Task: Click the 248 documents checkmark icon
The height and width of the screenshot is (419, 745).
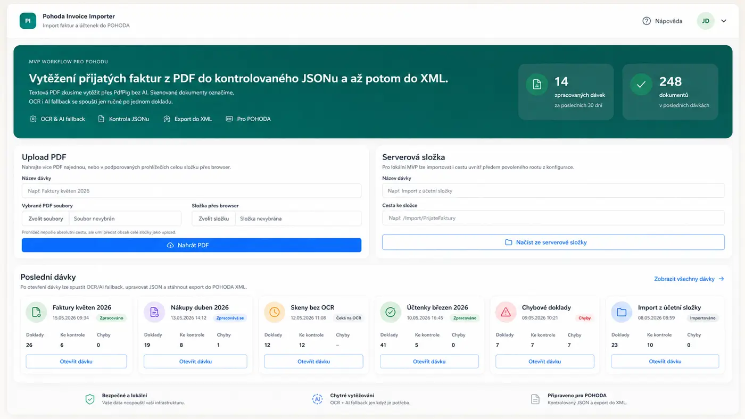Action: 641,85
